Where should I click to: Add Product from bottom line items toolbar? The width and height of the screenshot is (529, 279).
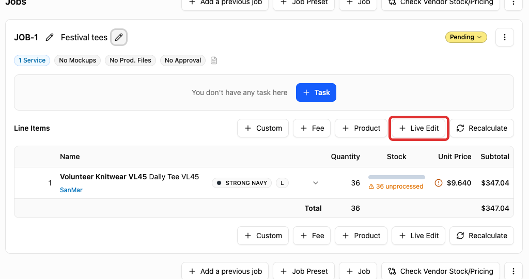tap(361, 236)
